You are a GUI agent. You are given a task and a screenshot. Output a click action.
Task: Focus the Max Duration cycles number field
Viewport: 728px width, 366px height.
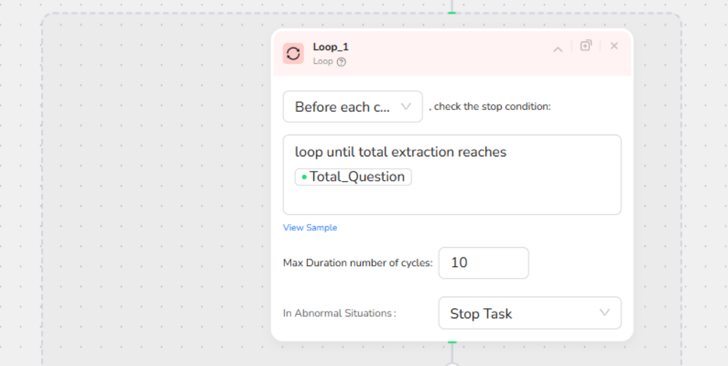483,263
